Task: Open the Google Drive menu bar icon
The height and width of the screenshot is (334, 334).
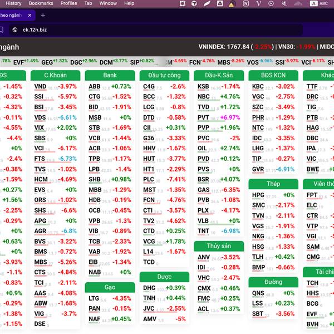Action: pos(220,3)
